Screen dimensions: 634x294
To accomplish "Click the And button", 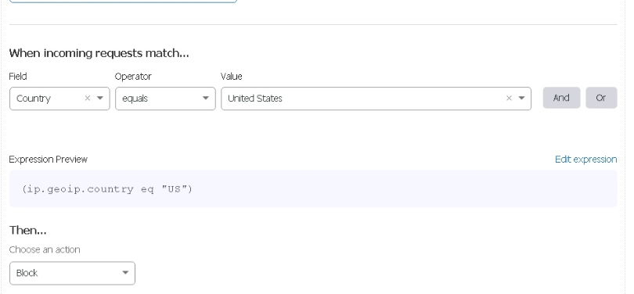I will click(x=561, y=98).
